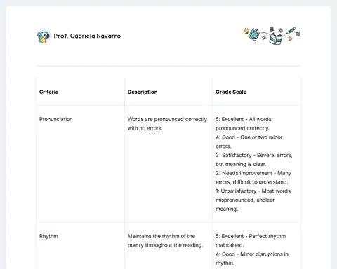Click the parrot avatar icon
This screenshot has width=337, height=269.
[44, 36]
